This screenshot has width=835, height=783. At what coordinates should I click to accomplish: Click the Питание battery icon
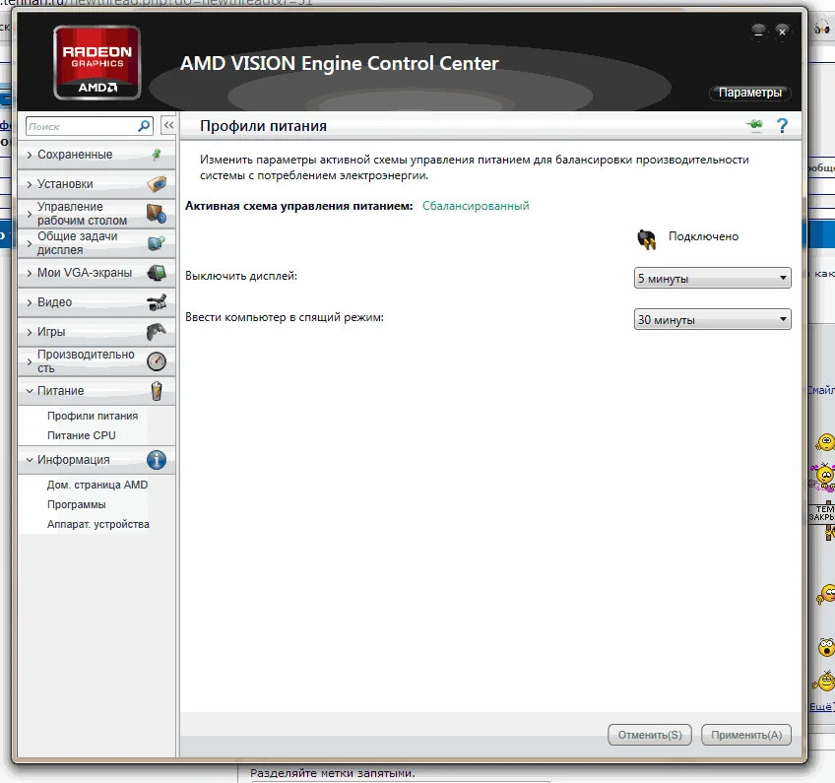pyautogui.click(x=157, y=391)
